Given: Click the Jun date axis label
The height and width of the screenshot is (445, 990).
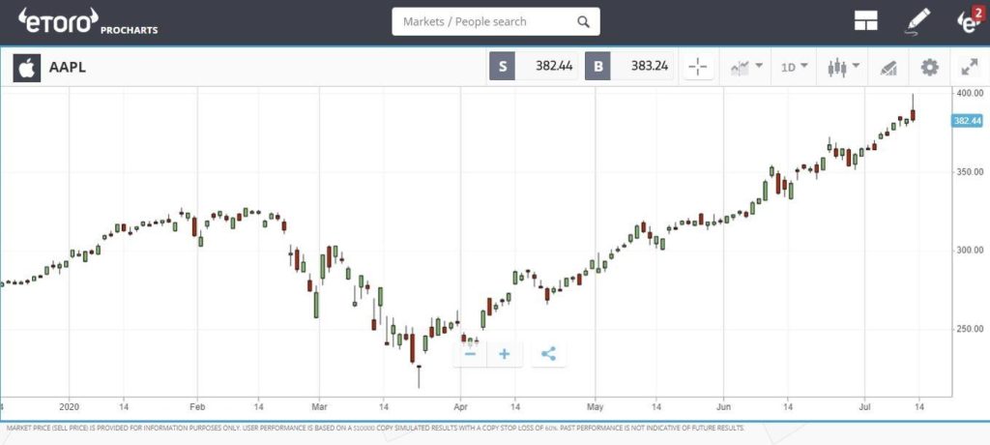Looking at the screenshot, I should point(723,407).
